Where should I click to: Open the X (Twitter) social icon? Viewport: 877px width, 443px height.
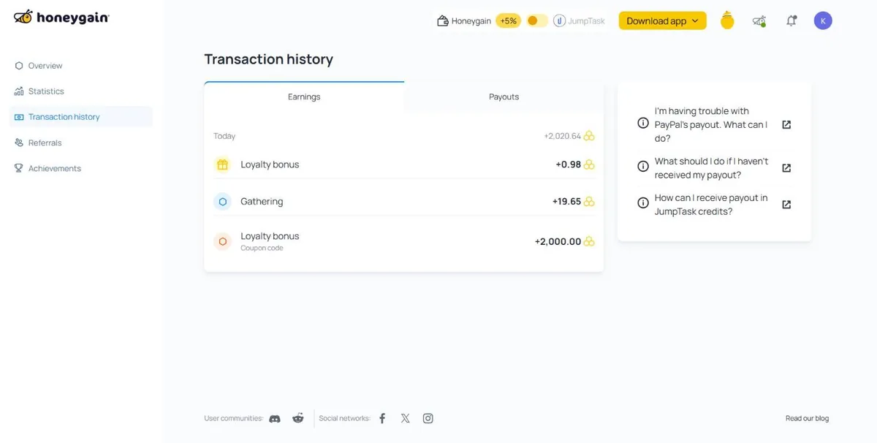coord(405,418)
